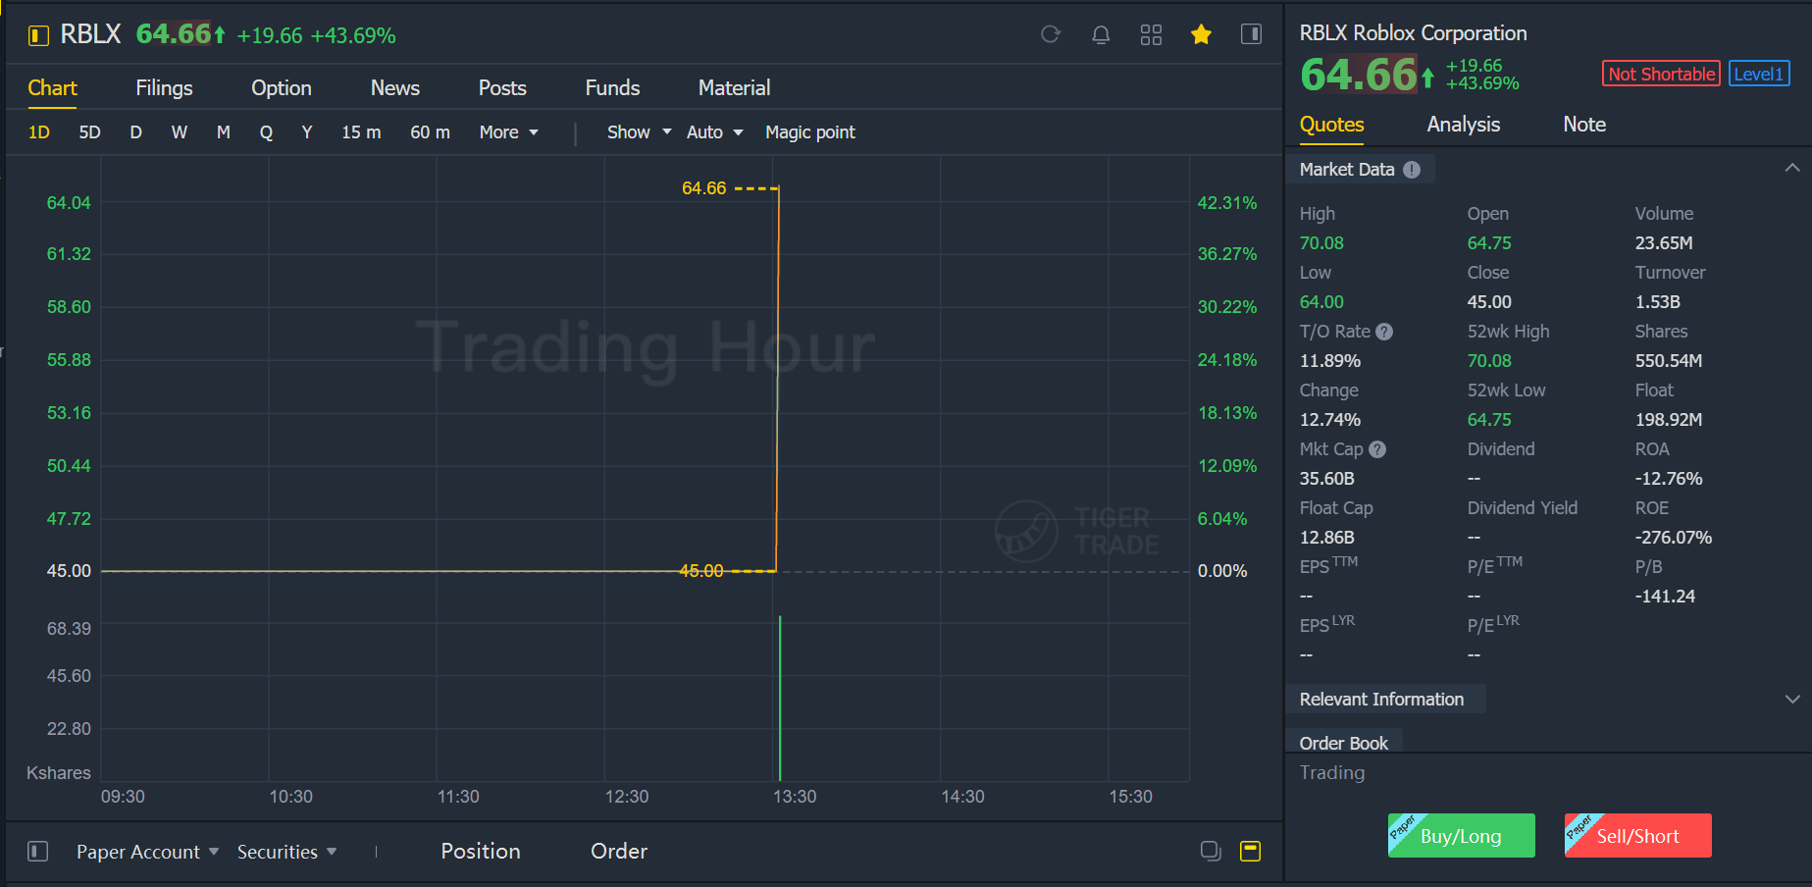Viewport: 1812px width, 887px height.
Task: Click the Buy/Long button
Action: click(x=1461, y=836)
